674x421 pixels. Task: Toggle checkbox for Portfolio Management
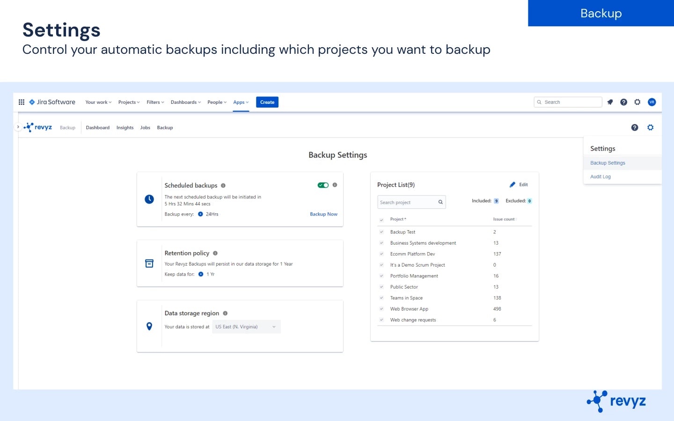381,276
